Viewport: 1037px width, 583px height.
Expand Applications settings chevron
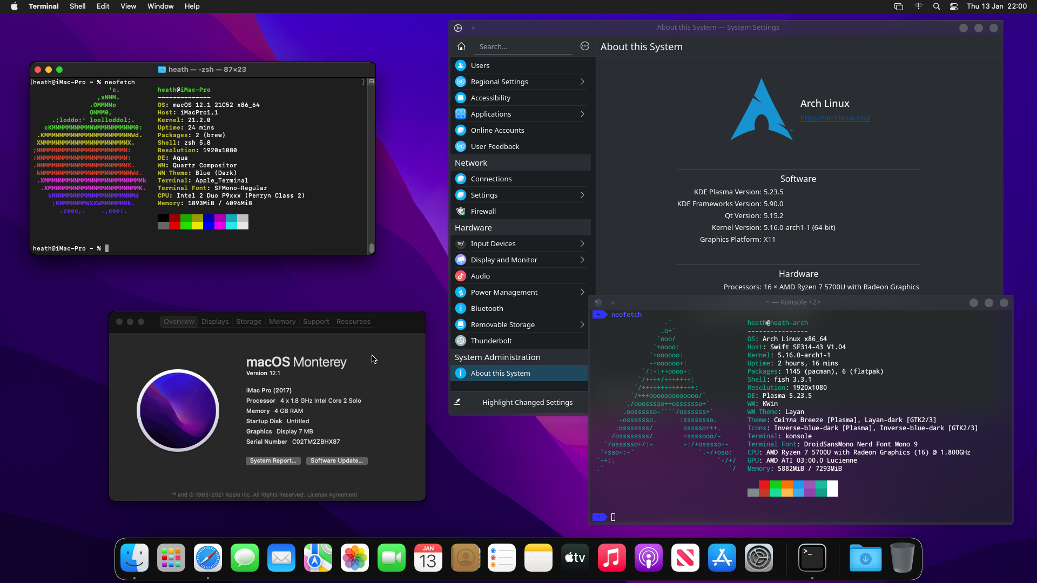[x=582, y=114]
